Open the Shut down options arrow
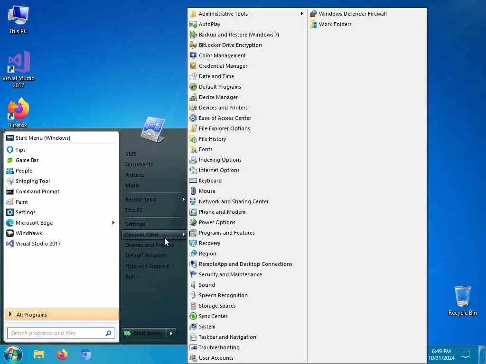The width and height of the screenshot is (486, 364). pos(171,333)
